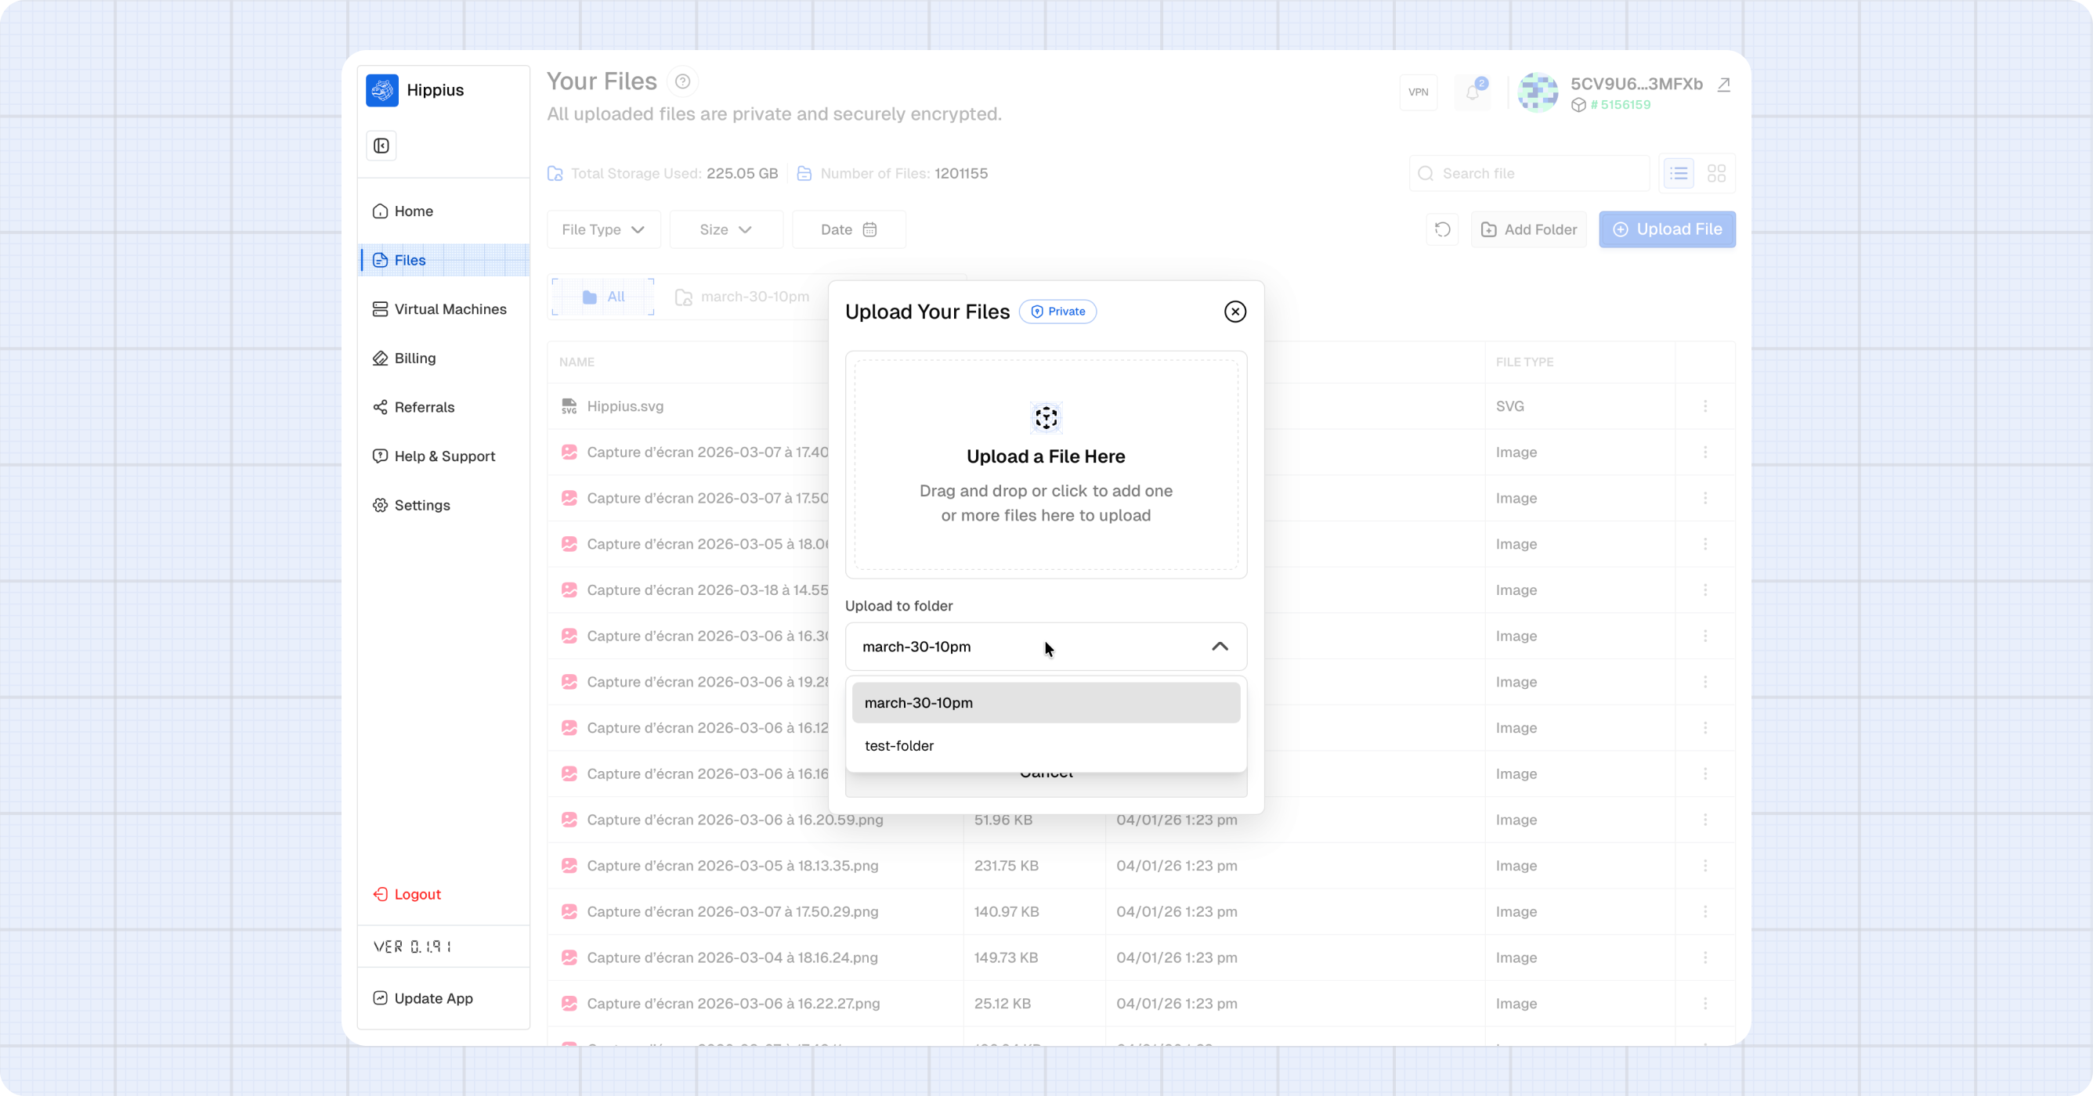
Task: Open notifications via the bell icon
Action: (x=1473, y=92)
